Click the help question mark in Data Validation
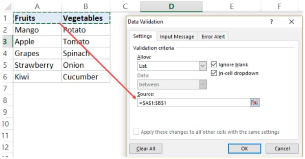This screenshot has width=305, height=159. pyautogui.click(x=271, y=22)
